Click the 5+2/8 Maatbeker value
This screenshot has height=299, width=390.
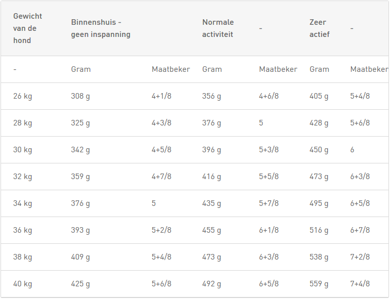pos(161,230)
